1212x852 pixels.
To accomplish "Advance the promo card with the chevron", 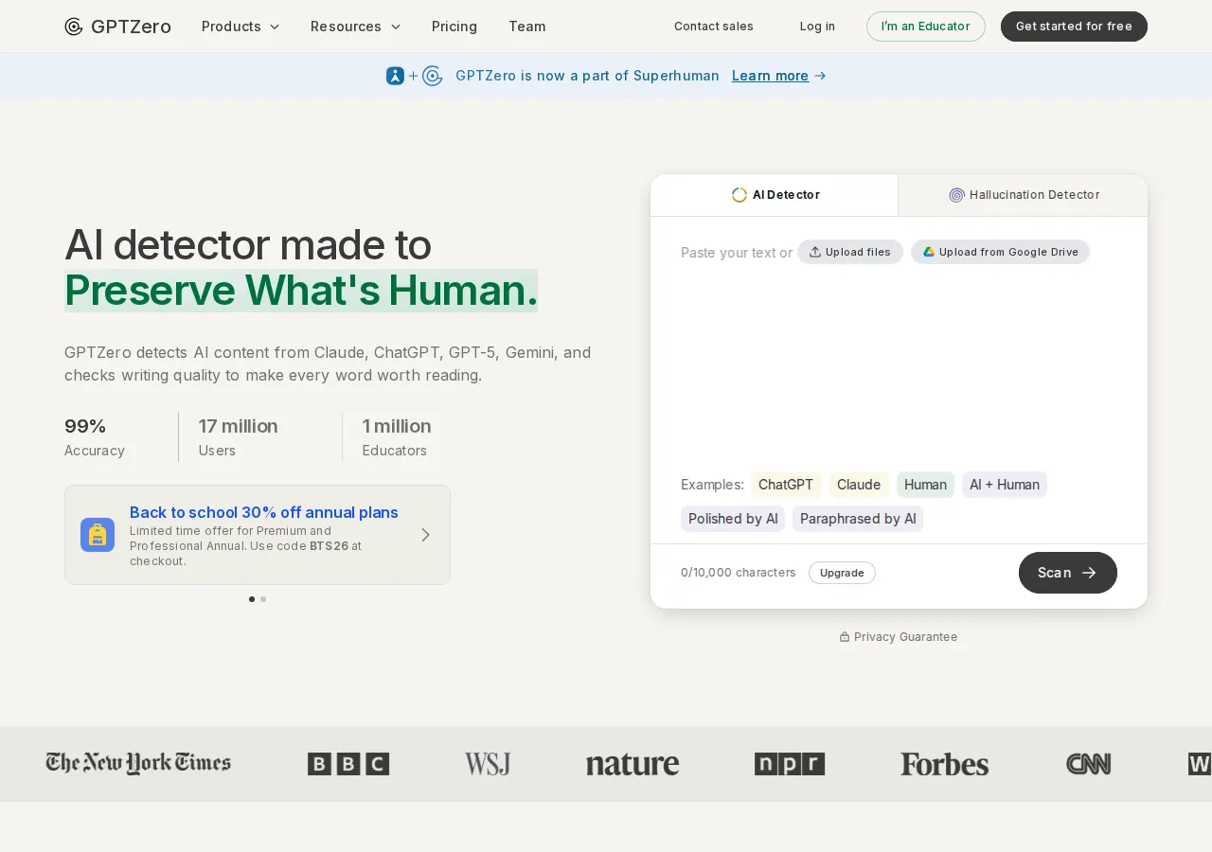I will click(426, 535).
